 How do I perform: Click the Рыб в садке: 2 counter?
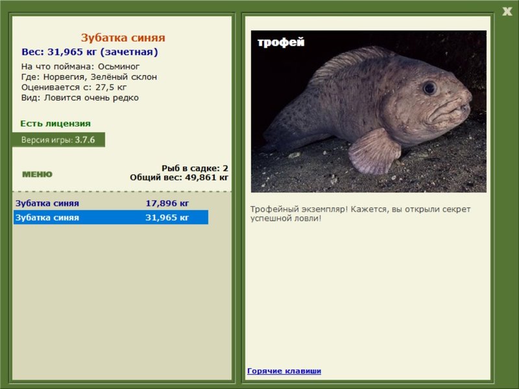tap(195, 168)
